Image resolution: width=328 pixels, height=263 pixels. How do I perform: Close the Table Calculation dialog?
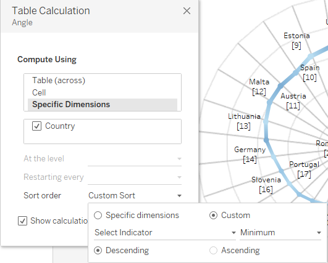click(187, 11)
